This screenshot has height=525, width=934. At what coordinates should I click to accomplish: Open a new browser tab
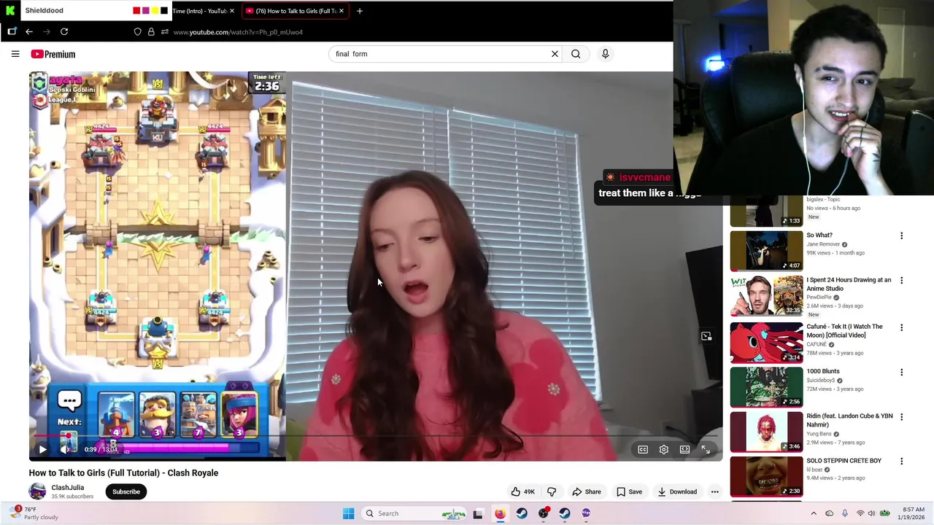click(x=359, y=11)
